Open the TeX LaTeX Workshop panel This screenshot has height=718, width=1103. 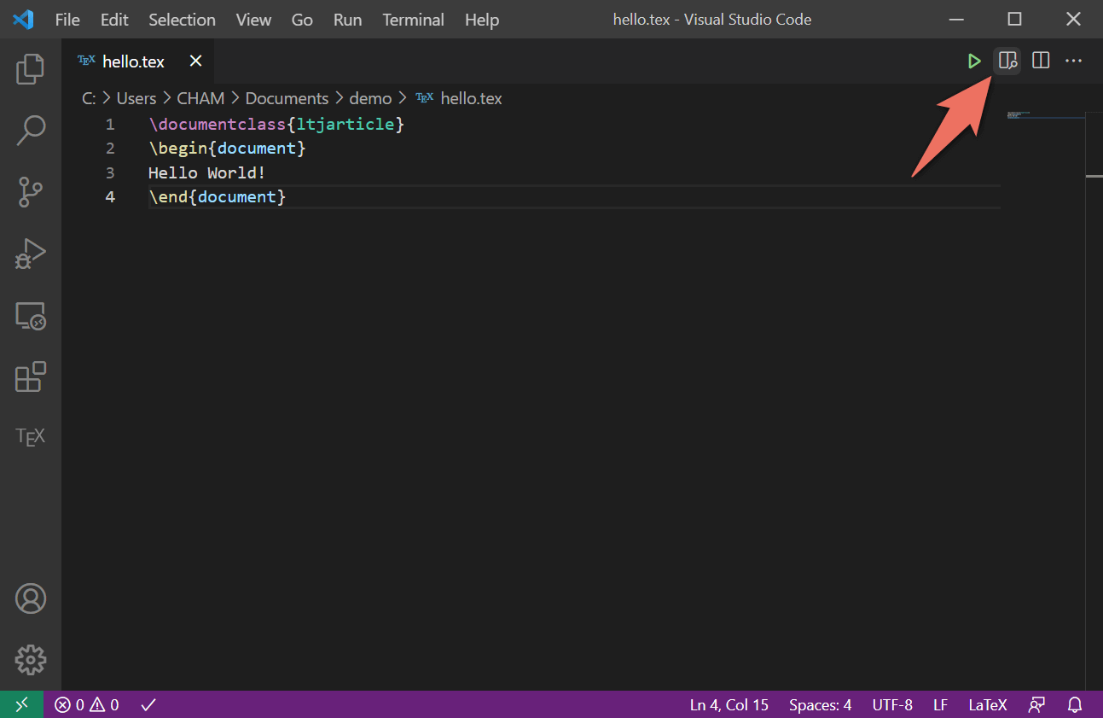(x=31, y=437)
